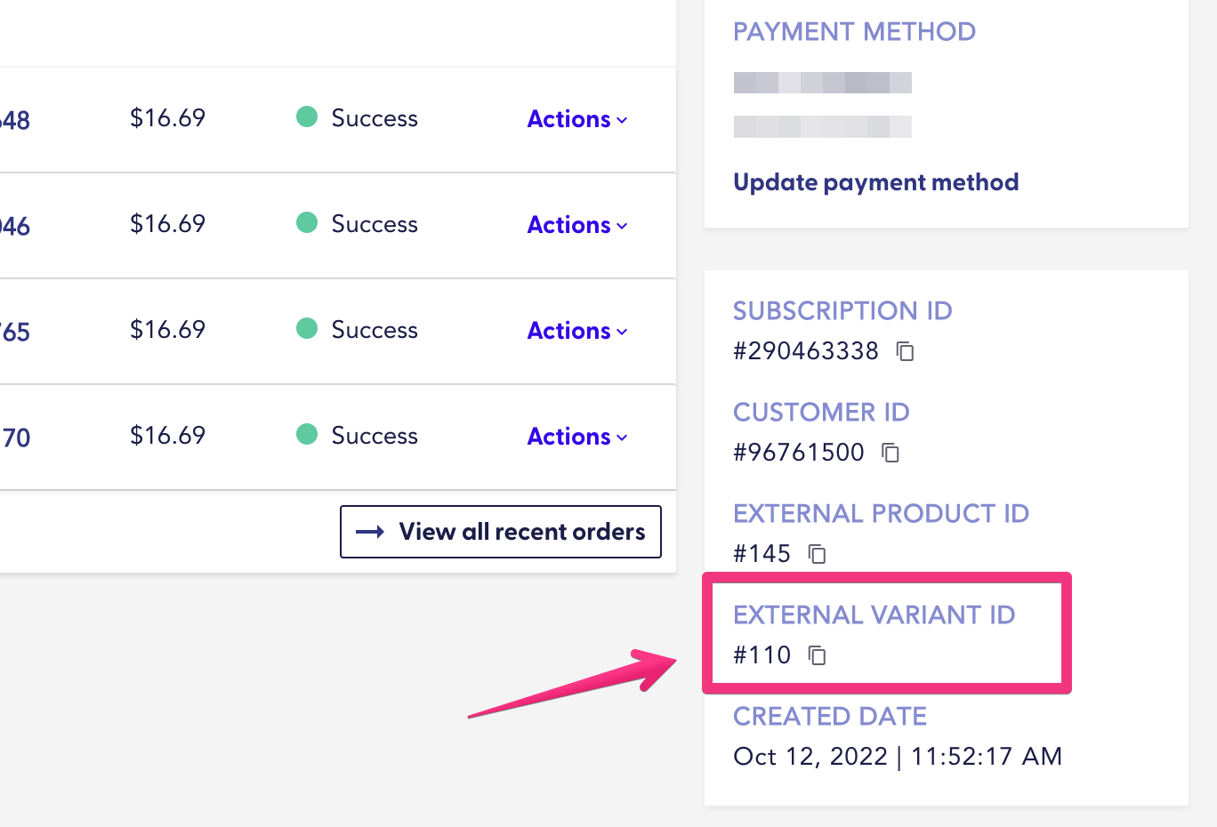This screenshot has width=1217, height=827.
Task: Open Update payment method
Action: [x=875, y=182]
